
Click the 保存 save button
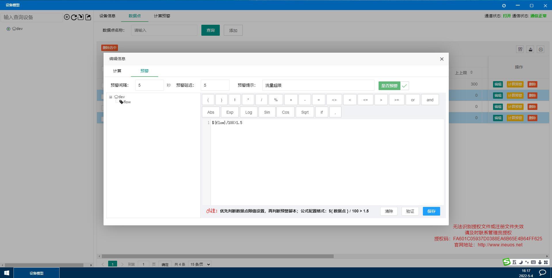coord(431,211)
